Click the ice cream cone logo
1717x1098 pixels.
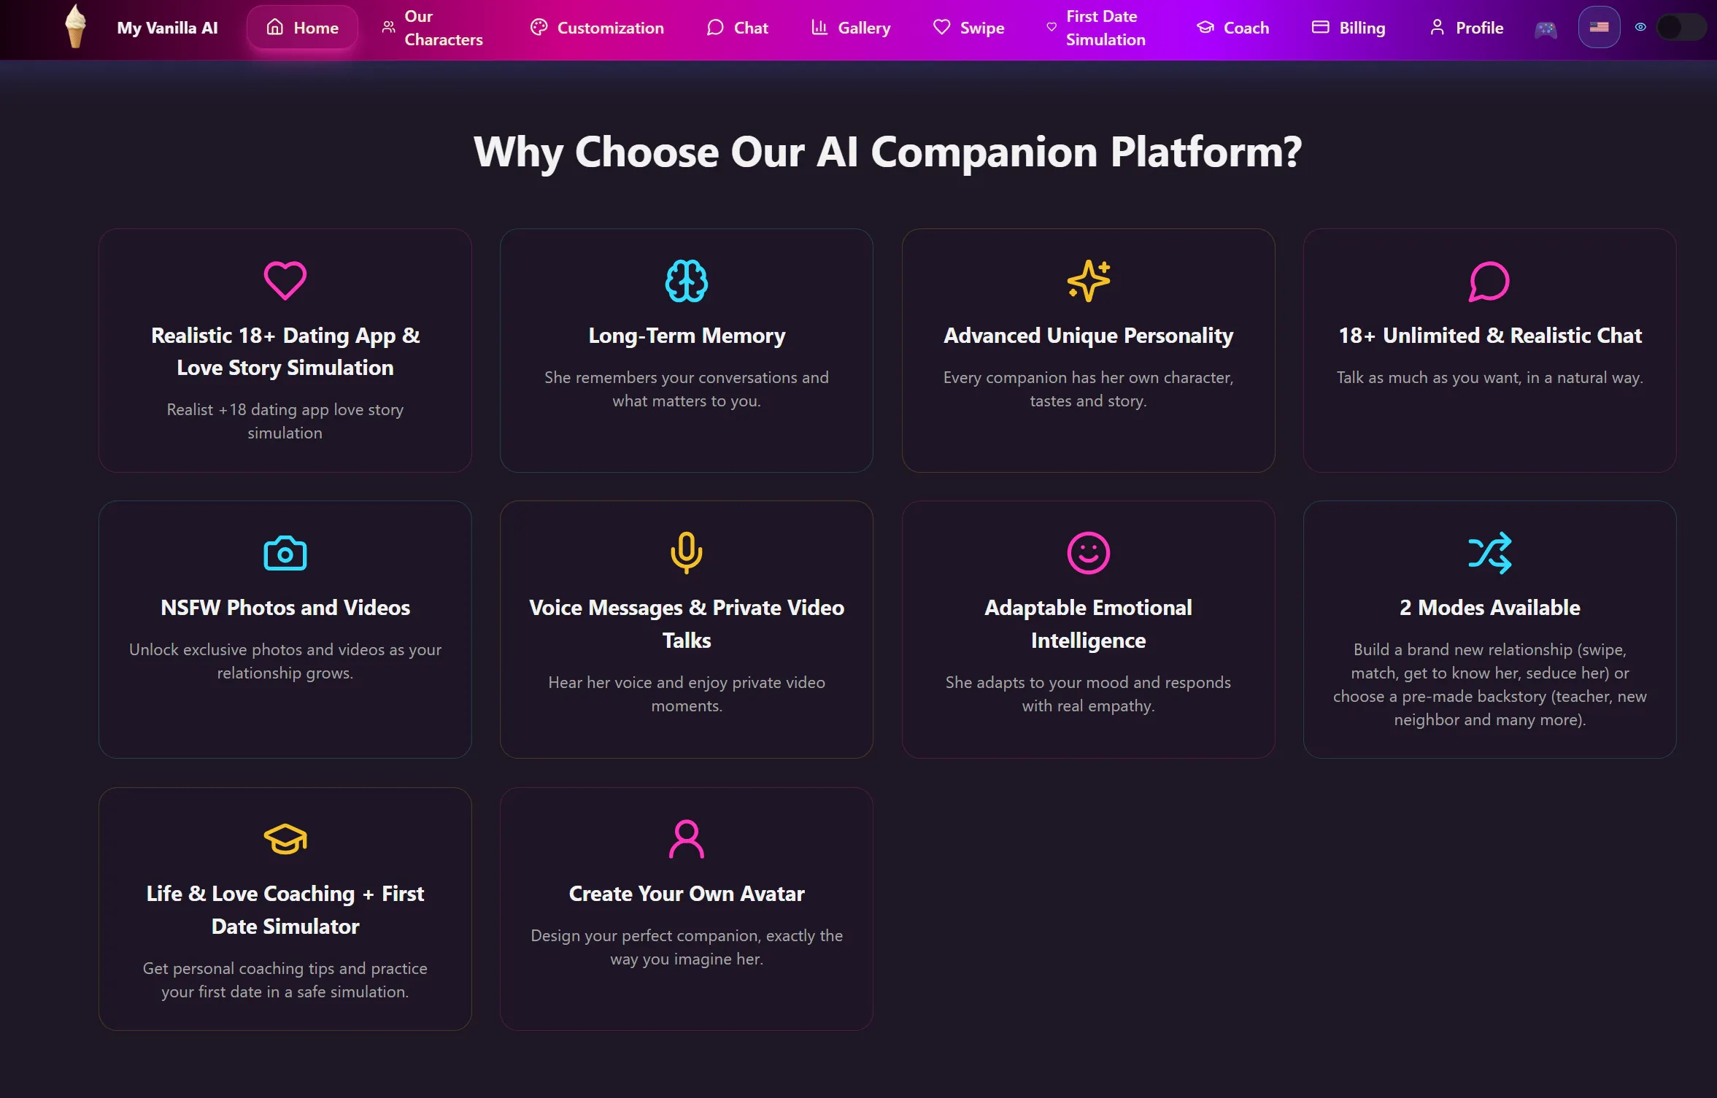75,26
